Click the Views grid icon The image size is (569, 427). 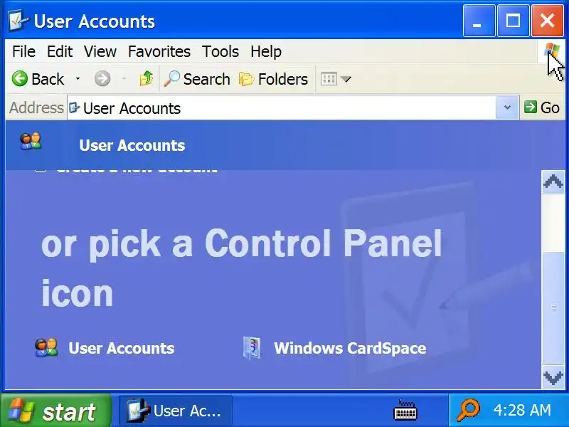pos(329,79)
